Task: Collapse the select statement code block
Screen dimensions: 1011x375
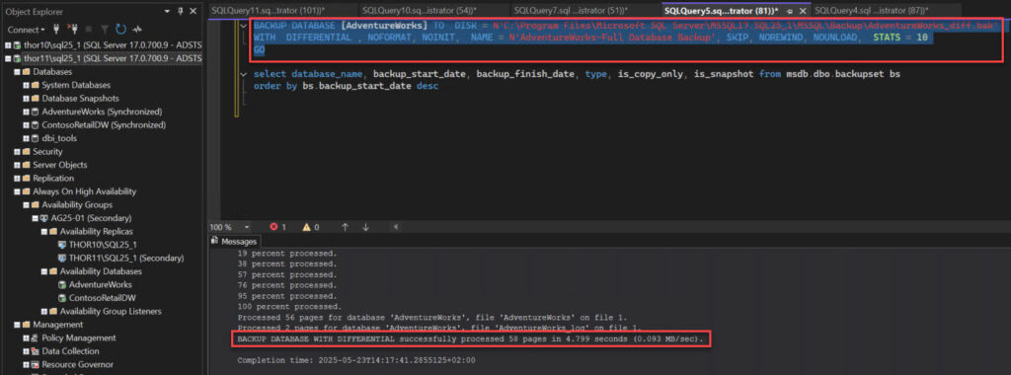Action: 243,74
